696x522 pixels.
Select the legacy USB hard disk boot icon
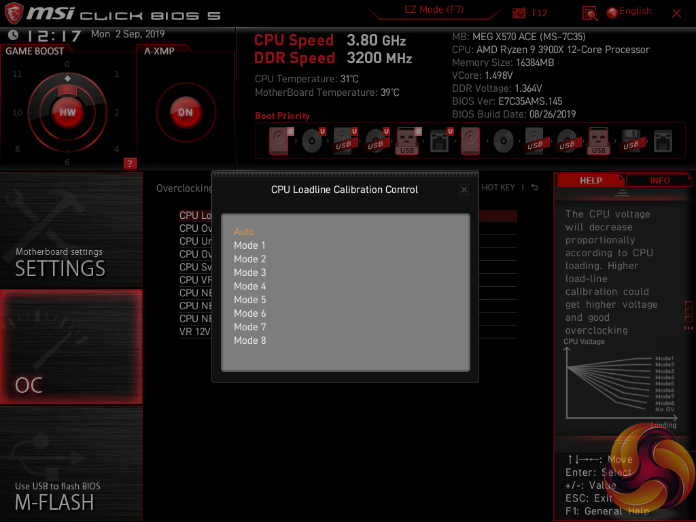(x=536, y=141)
